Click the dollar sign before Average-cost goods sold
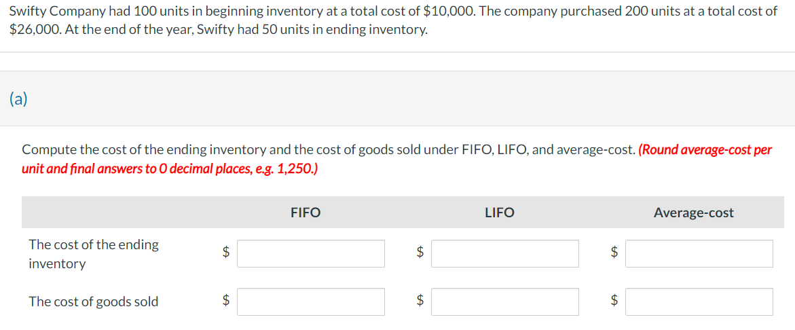This screenshot has width=795, height=330. pyautogui.click(x=614, y=301)
